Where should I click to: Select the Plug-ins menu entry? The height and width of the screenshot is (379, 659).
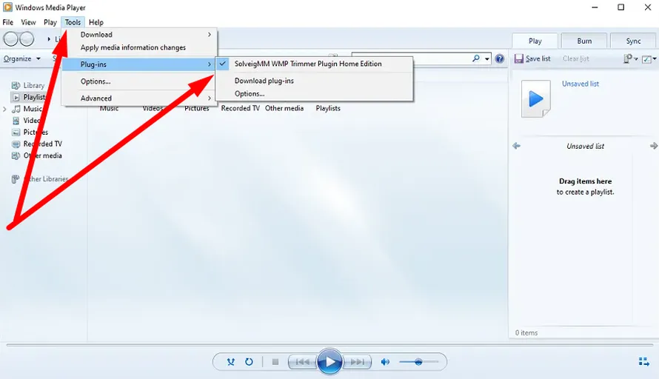(139, 64)
